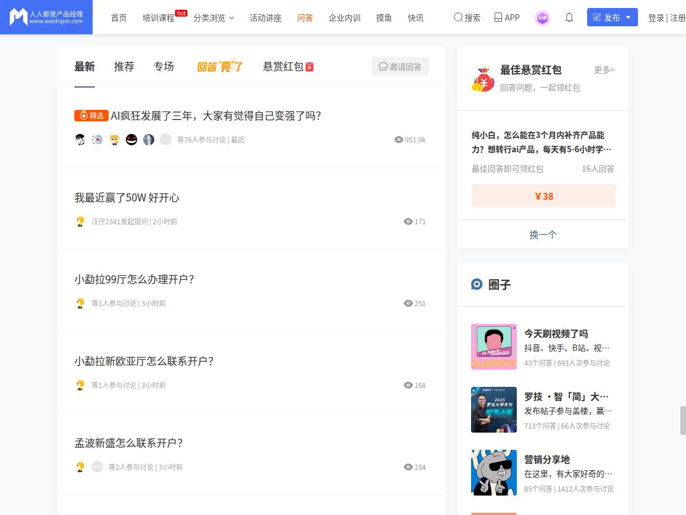Click the ¥38 reward button
The width and height of the screenshot is (686, 515).
[x=544, y=196]
